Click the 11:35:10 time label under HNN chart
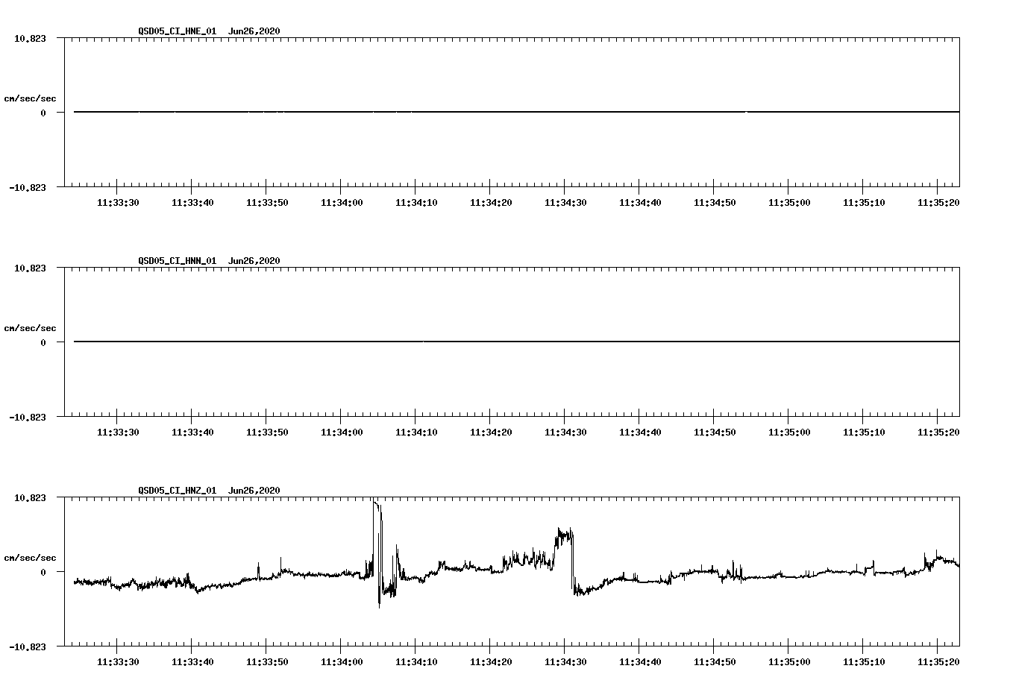This screenshot has width=1013, height=689. [x=864, y=432]
